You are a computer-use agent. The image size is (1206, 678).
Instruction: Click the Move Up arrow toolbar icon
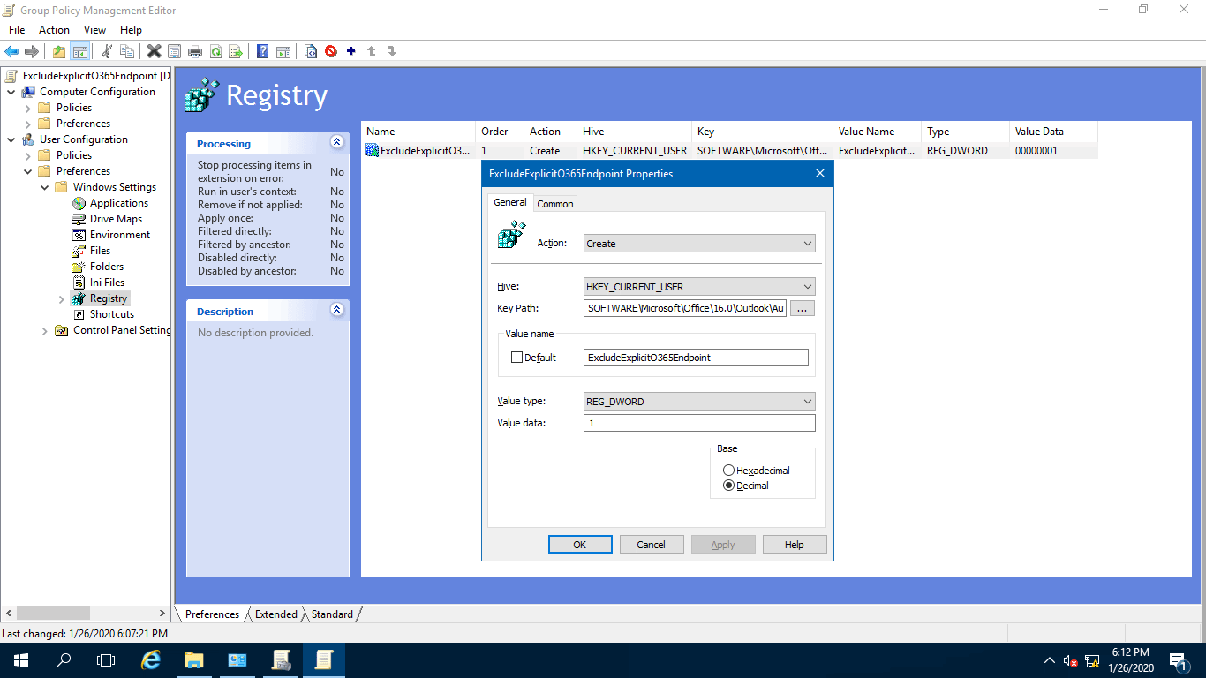tap(372, 51)
